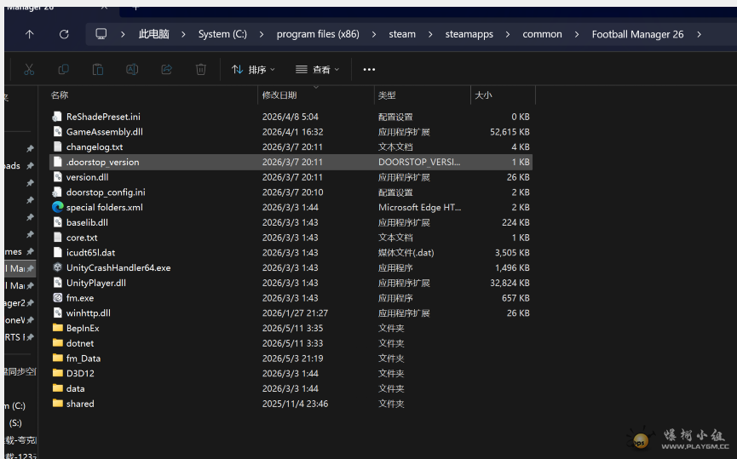Open the Sort (排序) dropdown
This screenshot has width=737, height=459.
253,70
